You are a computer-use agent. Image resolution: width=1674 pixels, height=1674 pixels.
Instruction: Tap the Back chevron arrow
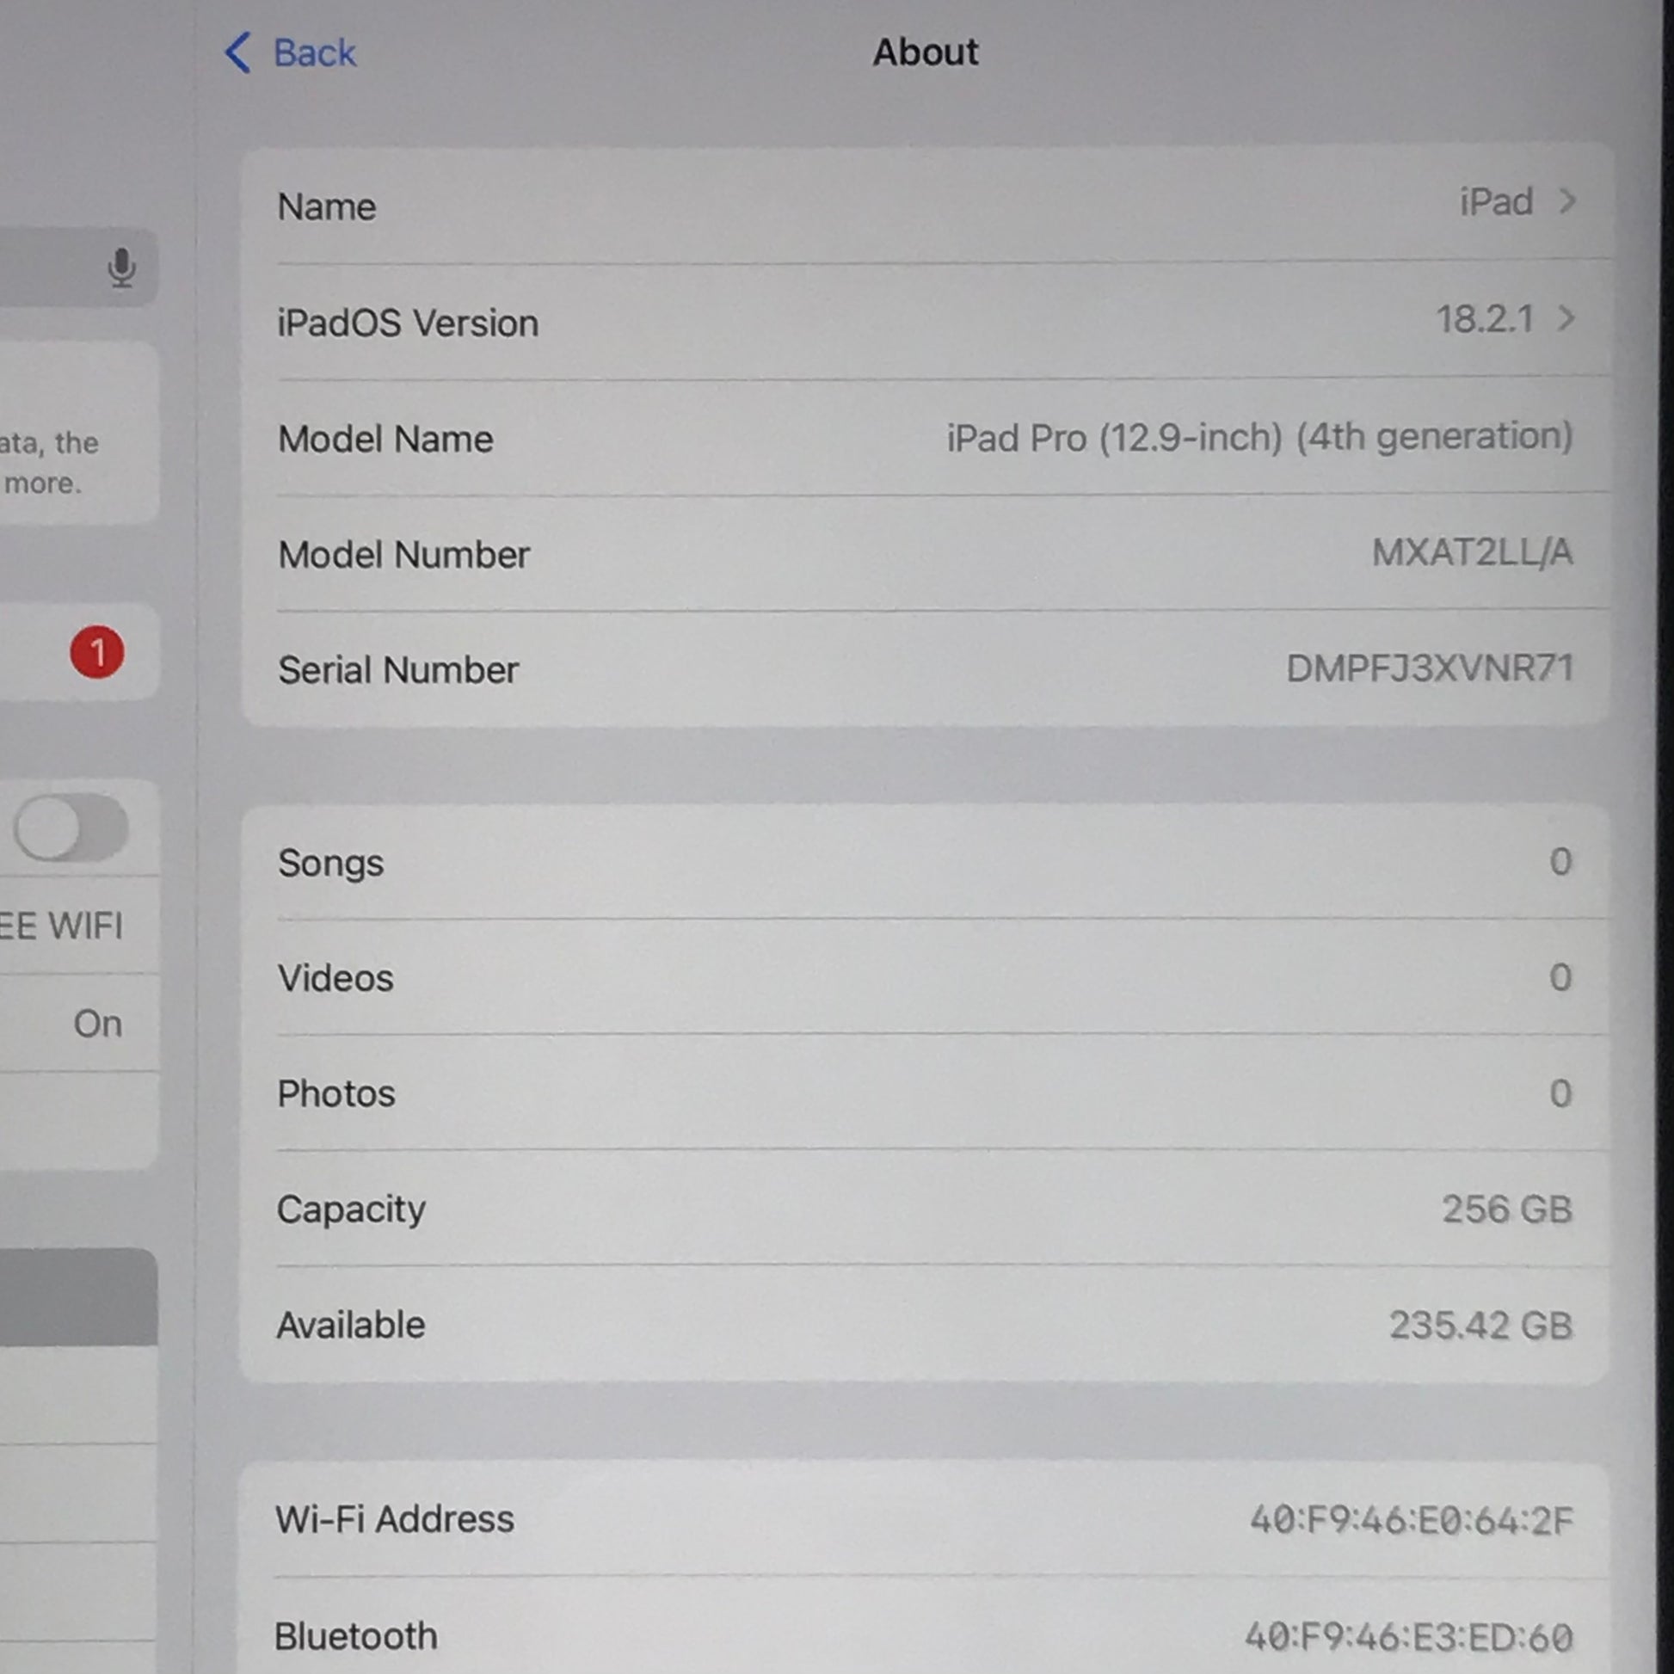(237, 52)
